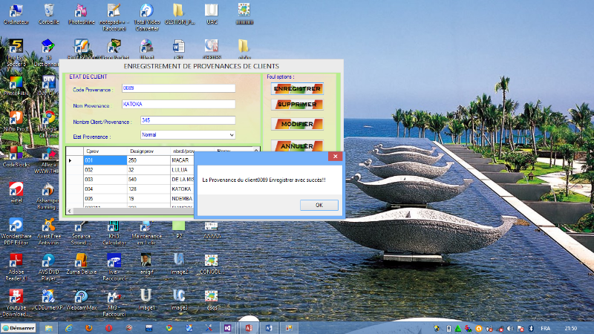This screenshot has width=594, height=334.
Task: Open Adobe Reader XI desktop shortcut
Action: point(14,261)
